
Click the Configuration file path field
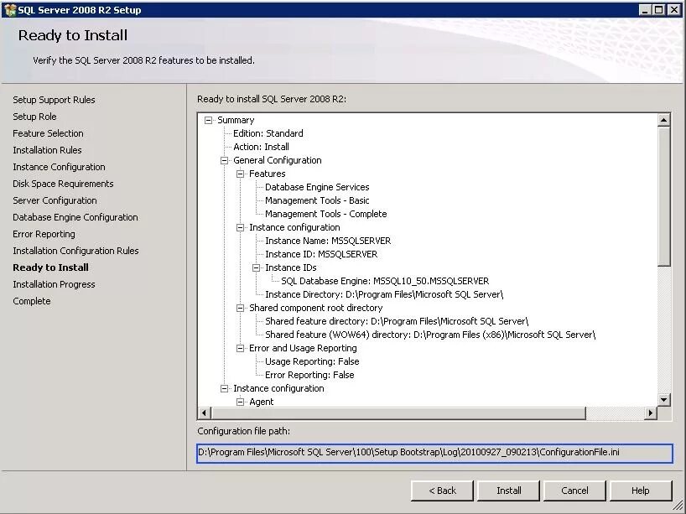(x=434, y=453)
